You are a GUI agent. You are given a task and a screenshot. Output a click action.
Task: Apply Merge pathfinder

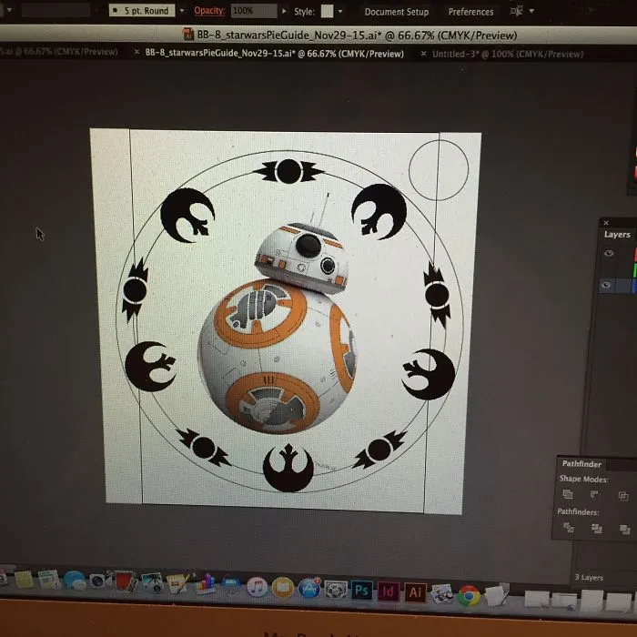[624, 529]
